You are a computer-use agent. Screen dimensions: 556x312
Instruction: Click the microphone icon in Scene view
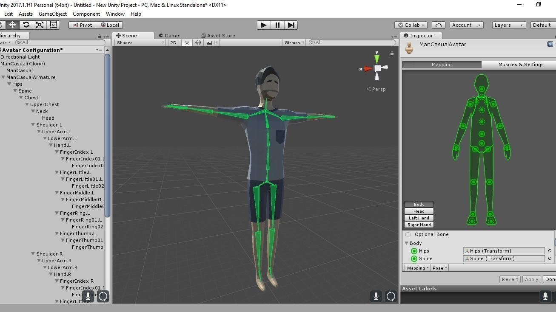(376, 296)
